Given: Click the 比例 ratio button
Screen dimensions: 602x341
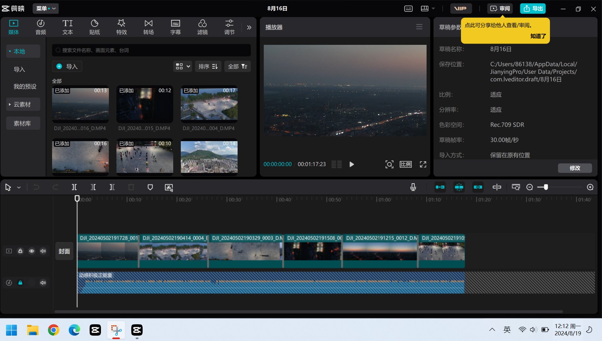Looking at the screenshot, I should point(406,164).
